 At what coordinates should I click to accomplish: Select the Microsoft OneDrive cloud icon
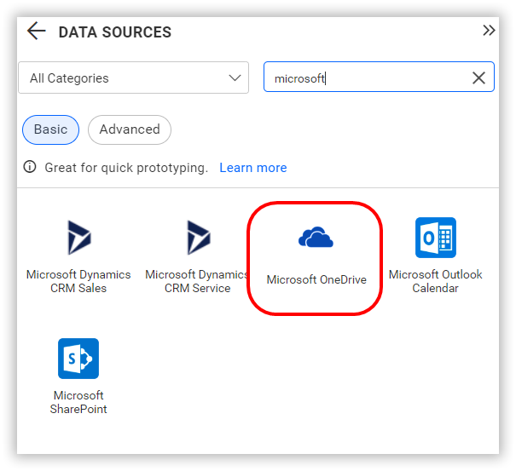[x=316, y=237]
